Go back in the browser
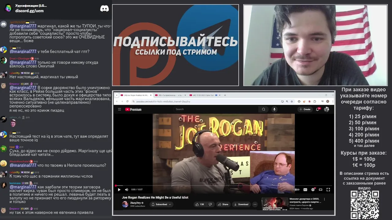 117,101
